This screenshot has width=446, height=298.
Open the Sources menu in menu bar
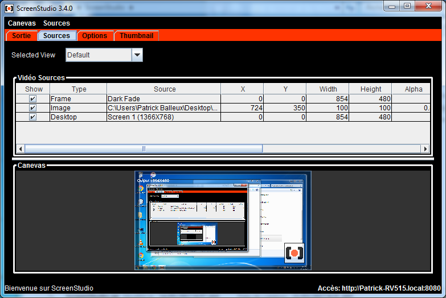point(56,23)
